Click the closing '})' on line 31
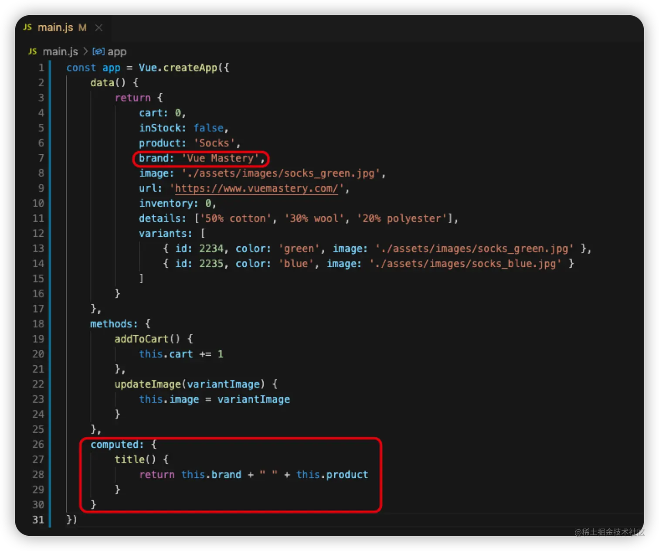The width and height of the screenshot is (659, 551). coord(72,520)
